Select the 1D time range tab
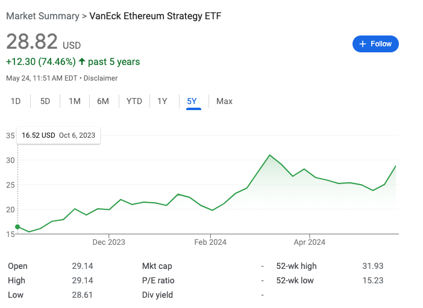423x308 pixels. pyautogui.click(x=16, y=101)
